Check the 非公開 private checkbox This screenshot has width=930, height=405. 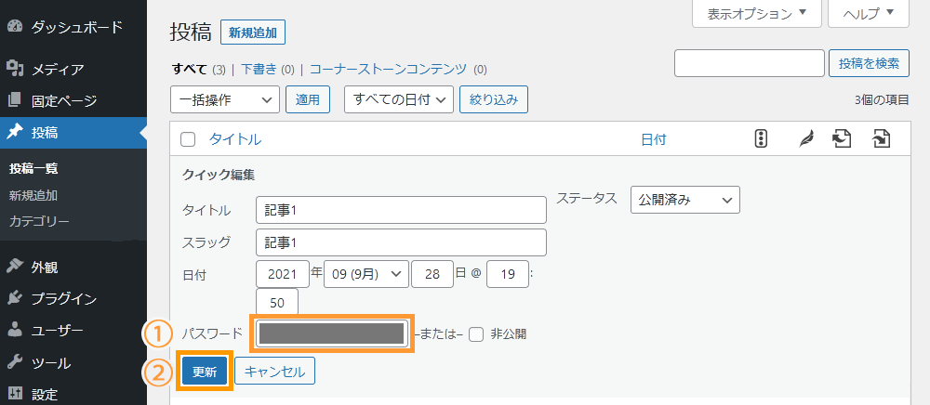[x=475, y=334]
